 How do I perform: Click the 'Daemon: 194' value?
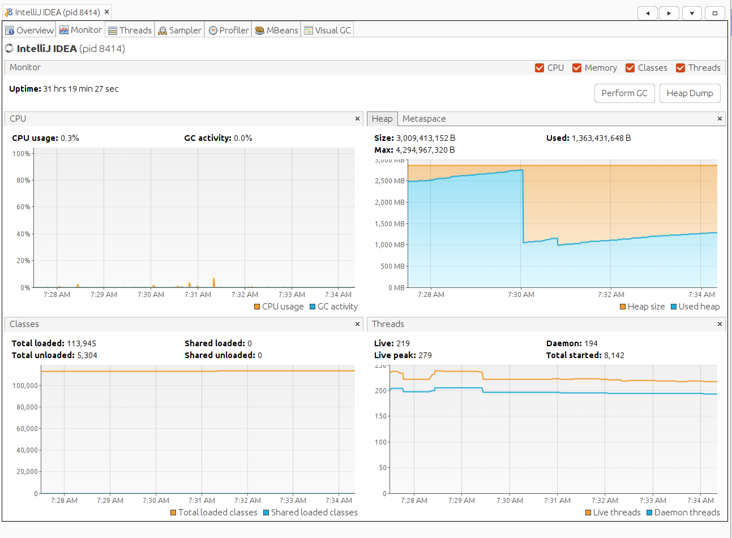(x=572, y=343)
